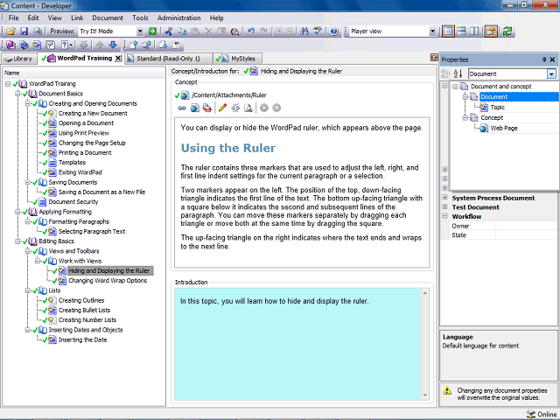Open the File menu

tap(14, 17)
